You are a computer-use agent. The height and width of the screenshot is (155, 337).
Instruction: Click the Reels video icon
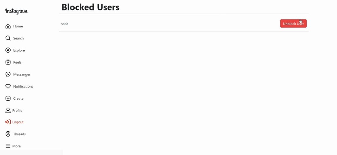pos(8,62)
